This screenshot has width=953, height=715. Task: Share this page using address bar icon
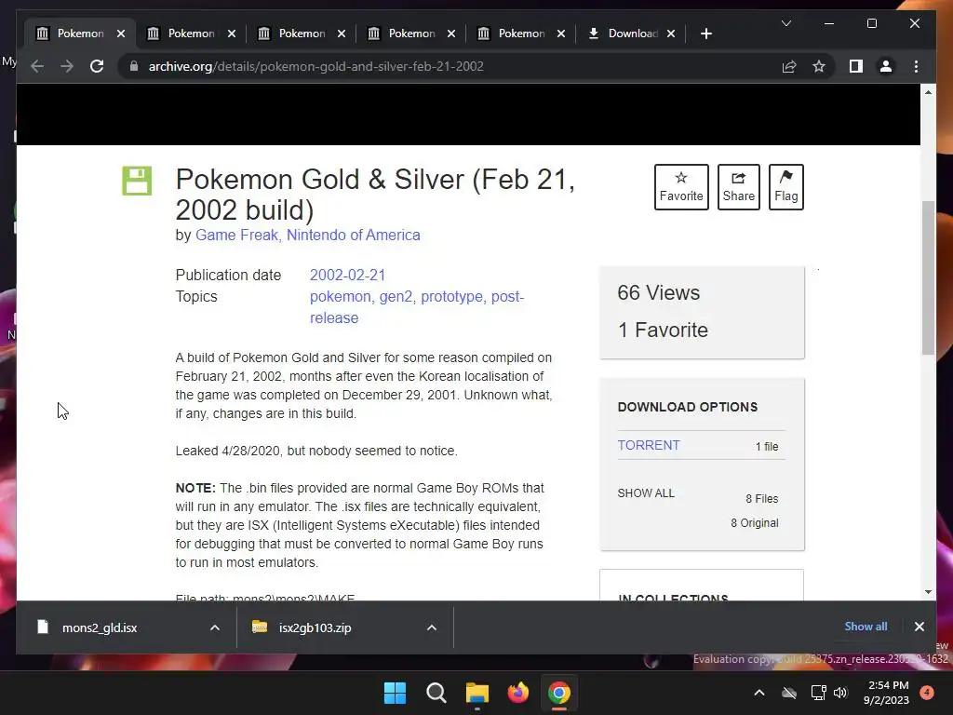point(789,66)
